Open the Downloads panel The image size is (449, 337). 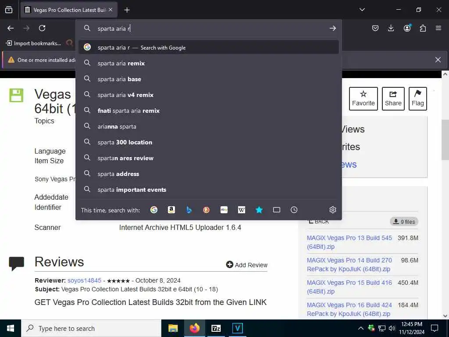tap(391, 28)
